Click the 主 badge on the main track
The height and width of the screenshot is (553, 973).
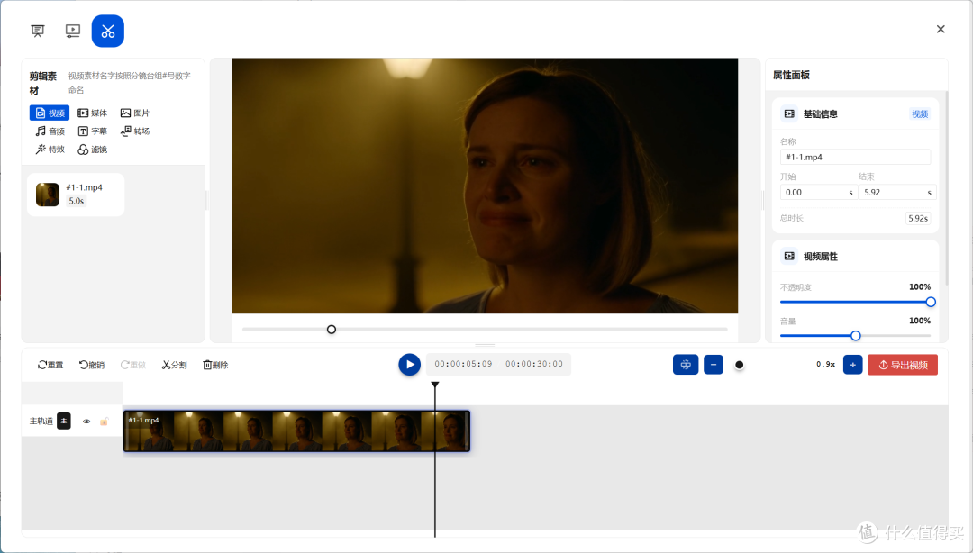click(x=64, y=421)
